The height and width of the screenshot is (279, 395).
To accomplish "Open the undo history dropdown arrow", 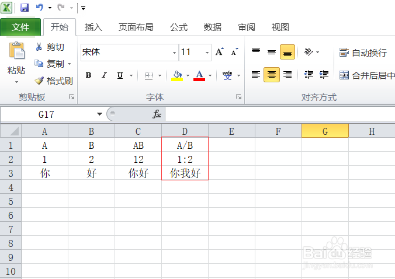I will point(50,8).
